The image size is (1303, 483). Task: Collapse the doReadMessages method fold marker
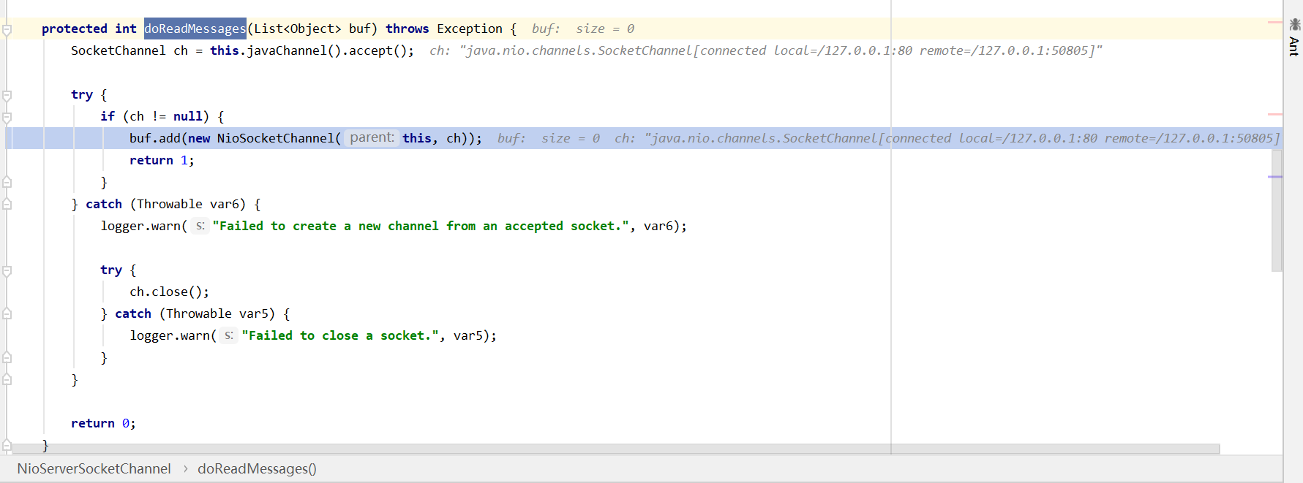(x=7, y=30)
